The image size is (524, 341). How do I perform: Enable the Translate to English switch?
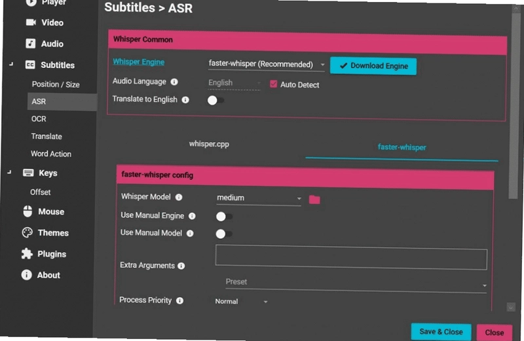click(x=215, y=100)
